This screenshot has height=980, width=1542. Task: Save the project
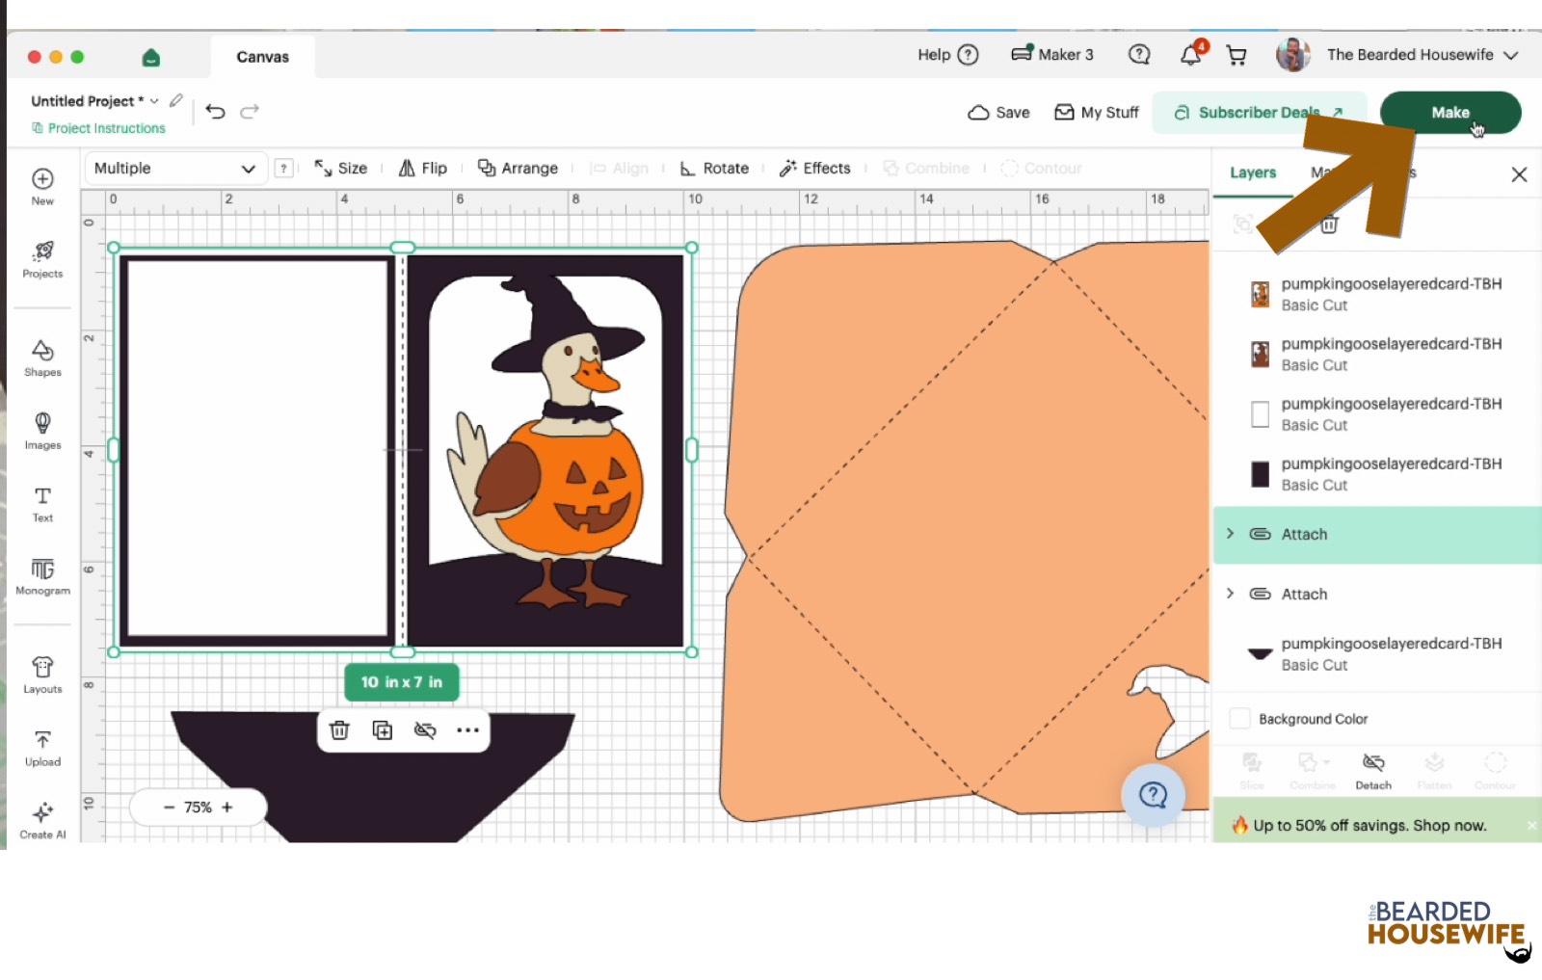pyautogui.click(x=999, y=113)
